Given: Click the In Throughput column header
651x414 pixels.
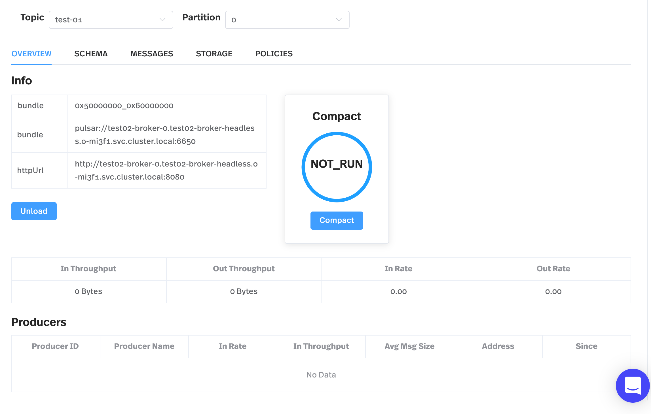Looking at the screenshot, I should (88, 268).
